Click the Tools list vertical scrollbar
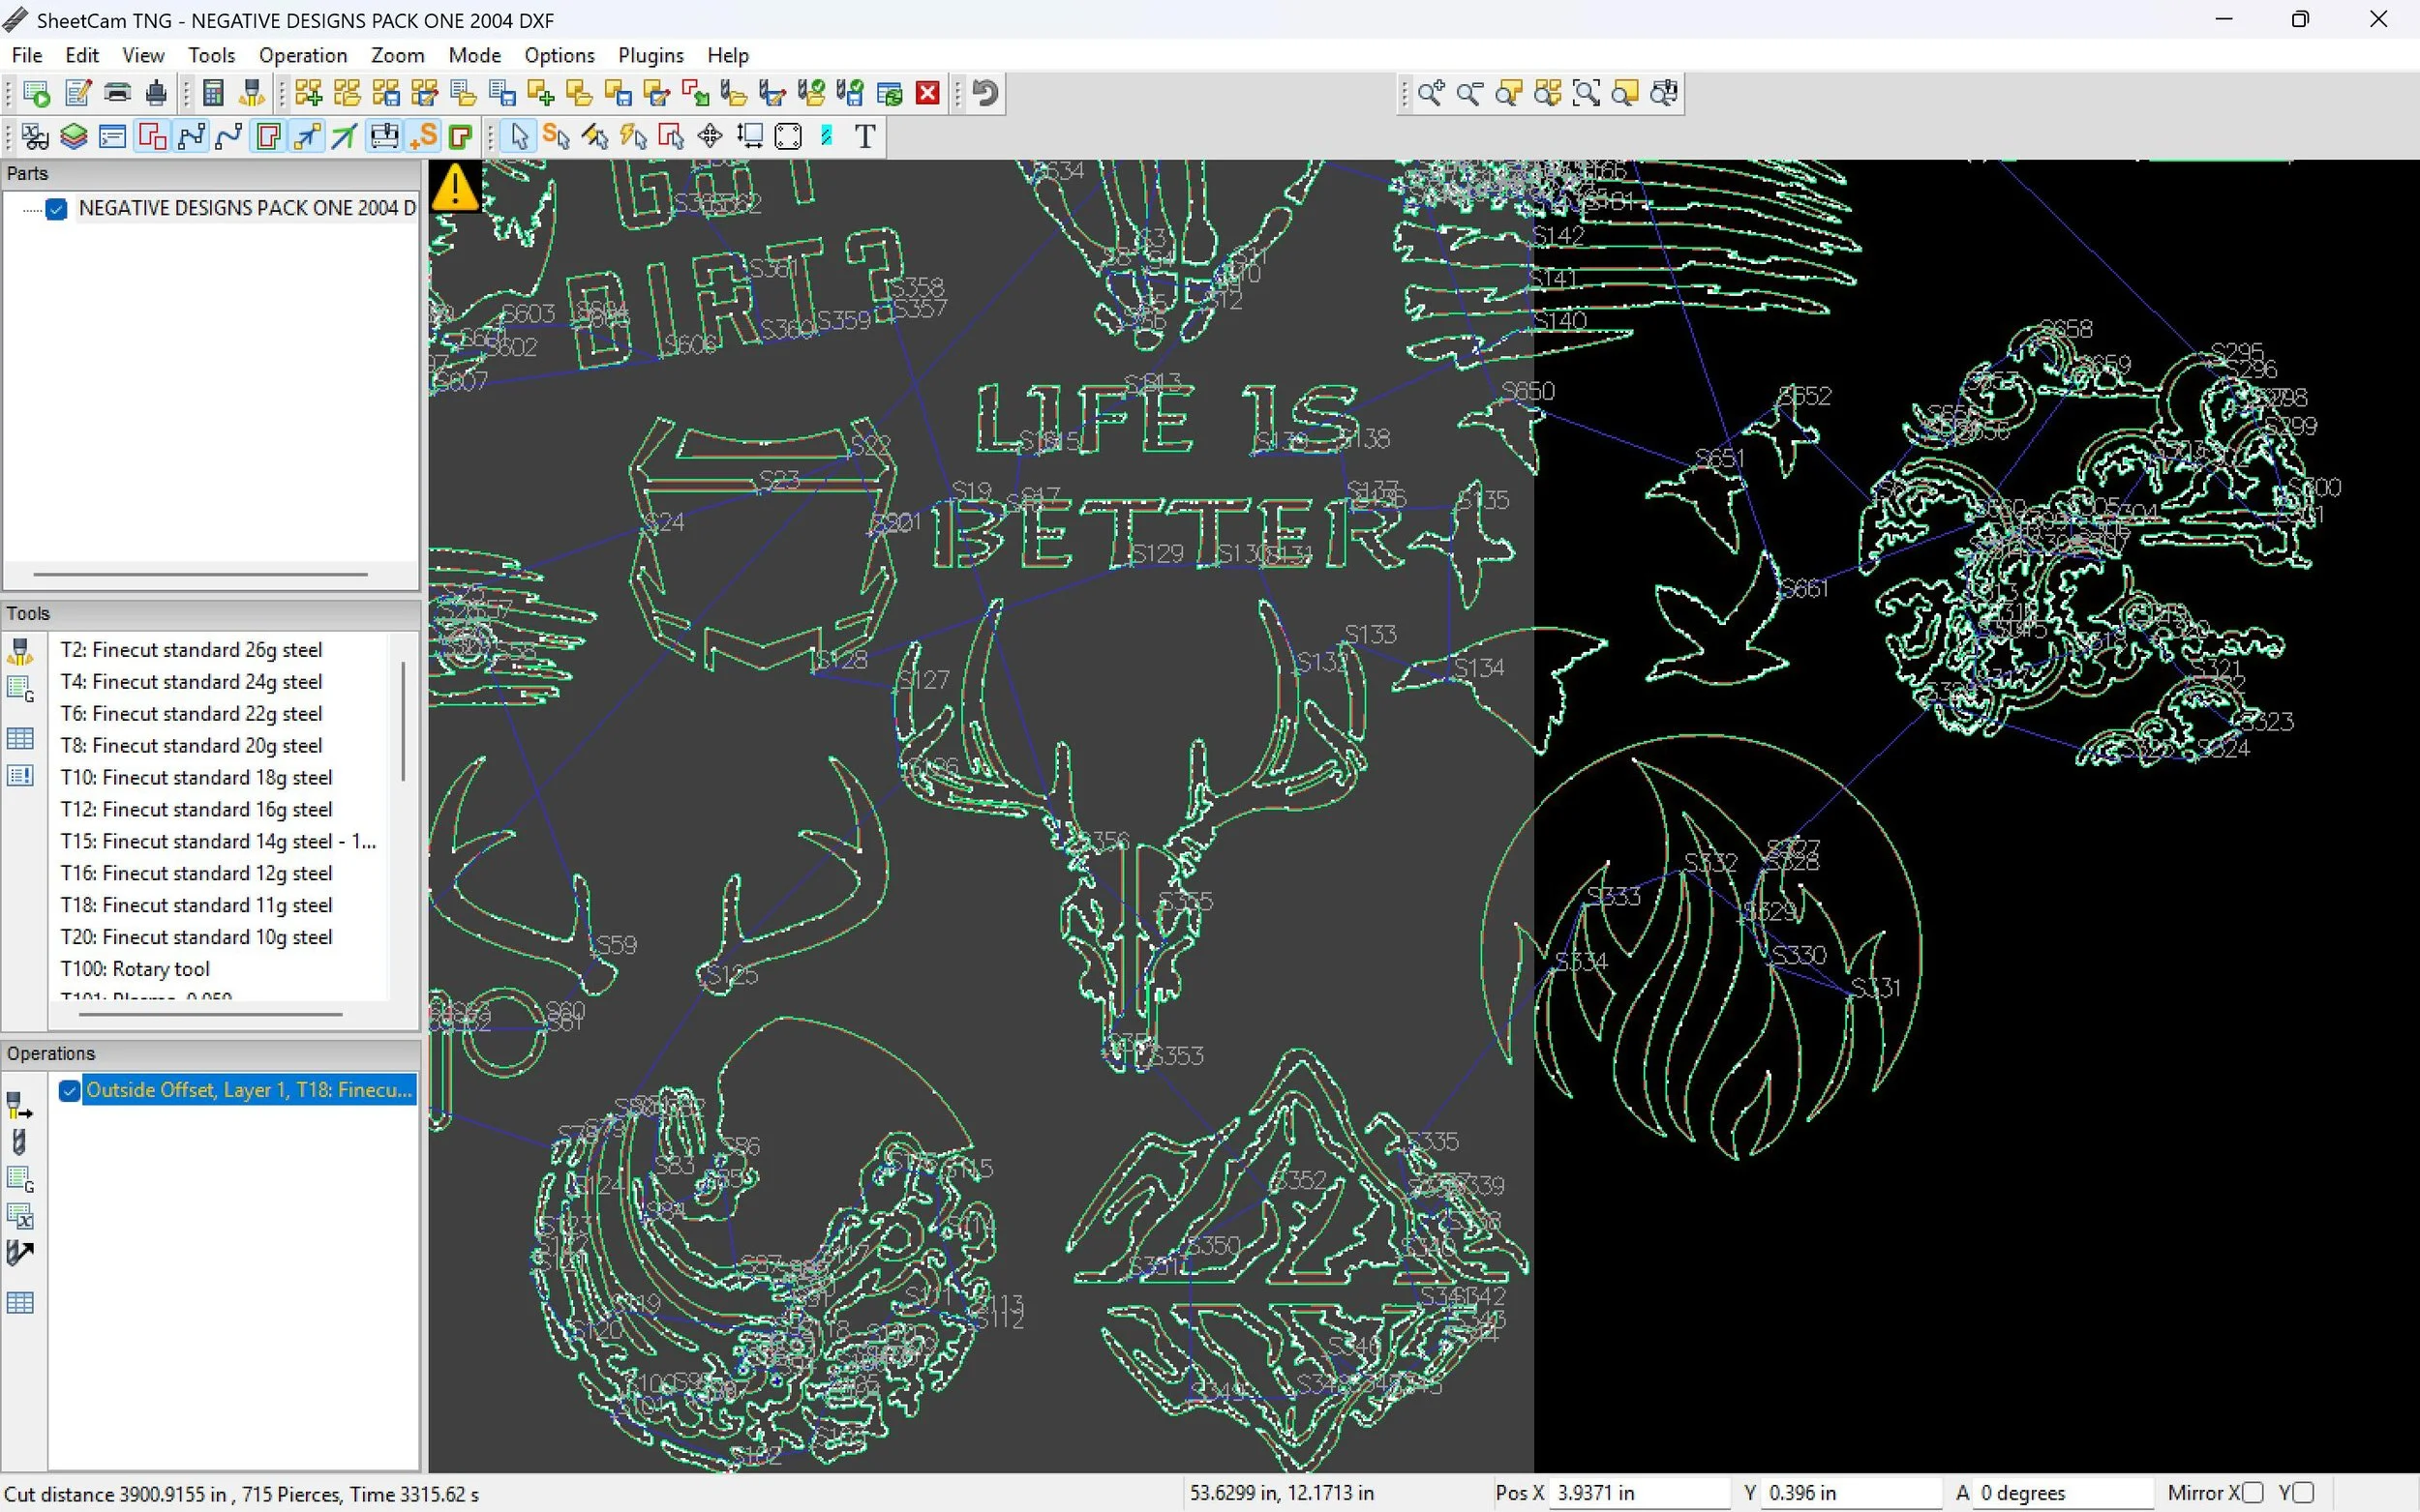This screenshot has width=2420, height=1512. coord(403,720)
